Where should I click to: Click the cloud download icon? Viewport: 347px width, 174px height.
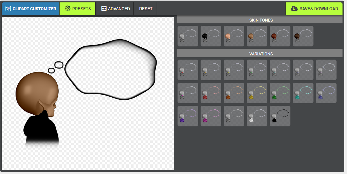coord(294,9)
